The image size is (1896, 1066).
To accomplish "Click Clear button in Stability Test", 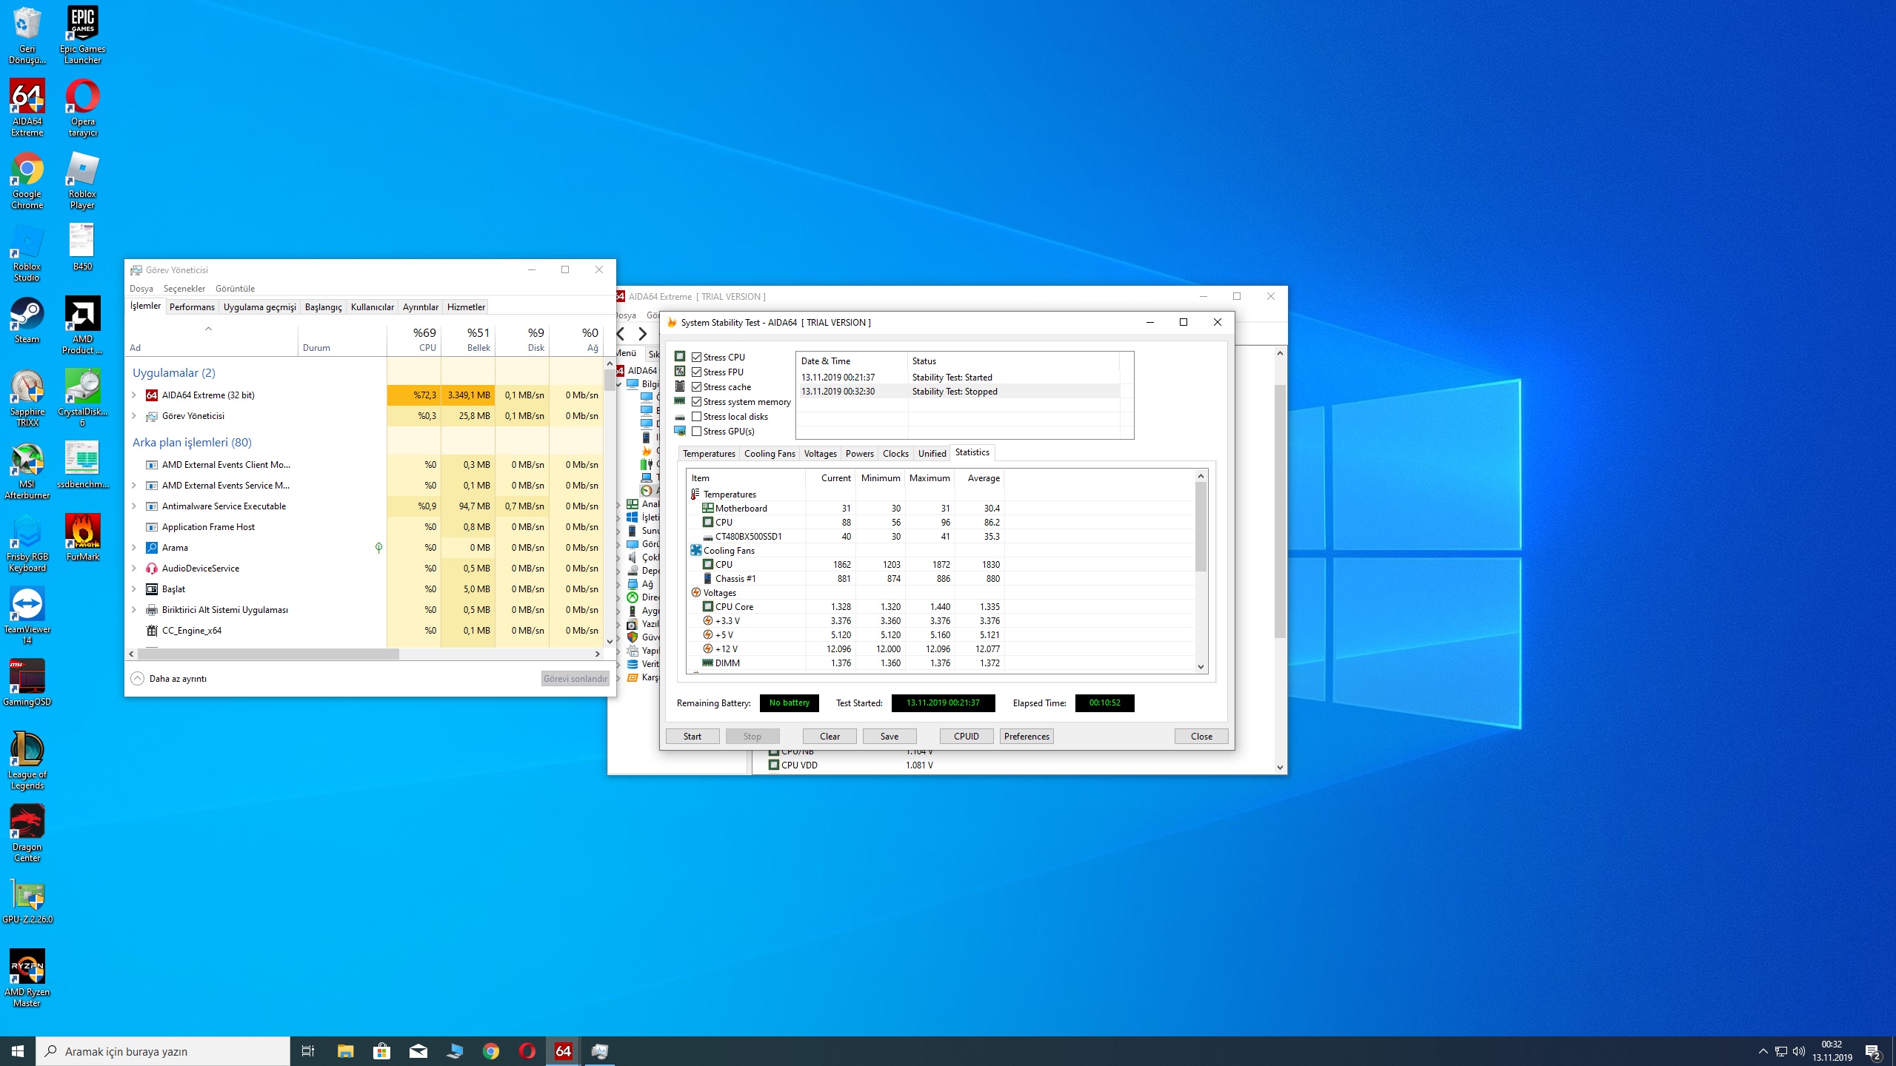I will (829, 737).
